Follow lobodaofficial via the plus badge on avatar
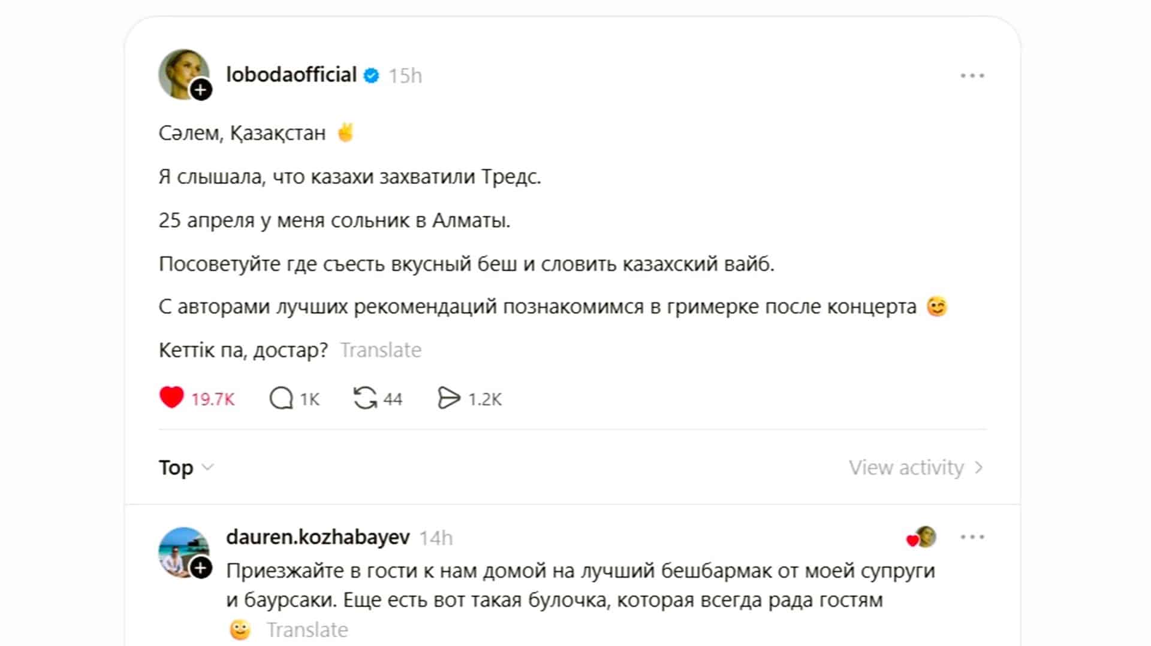1151x646 pixels. click(x=201, y=90)
